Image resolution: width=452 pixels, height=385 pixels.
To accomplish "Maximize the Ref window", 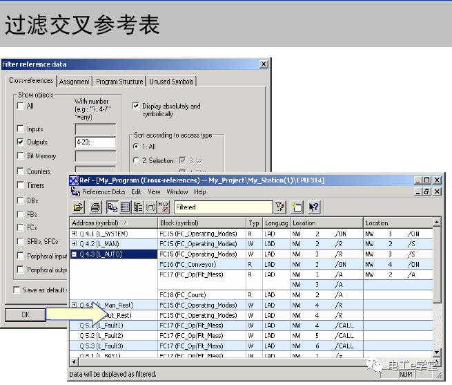I will tap(427, 180).
